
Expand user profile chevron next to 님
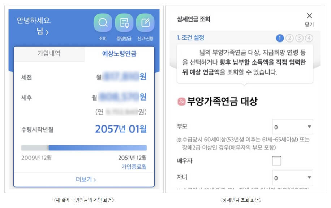[47, 32]
